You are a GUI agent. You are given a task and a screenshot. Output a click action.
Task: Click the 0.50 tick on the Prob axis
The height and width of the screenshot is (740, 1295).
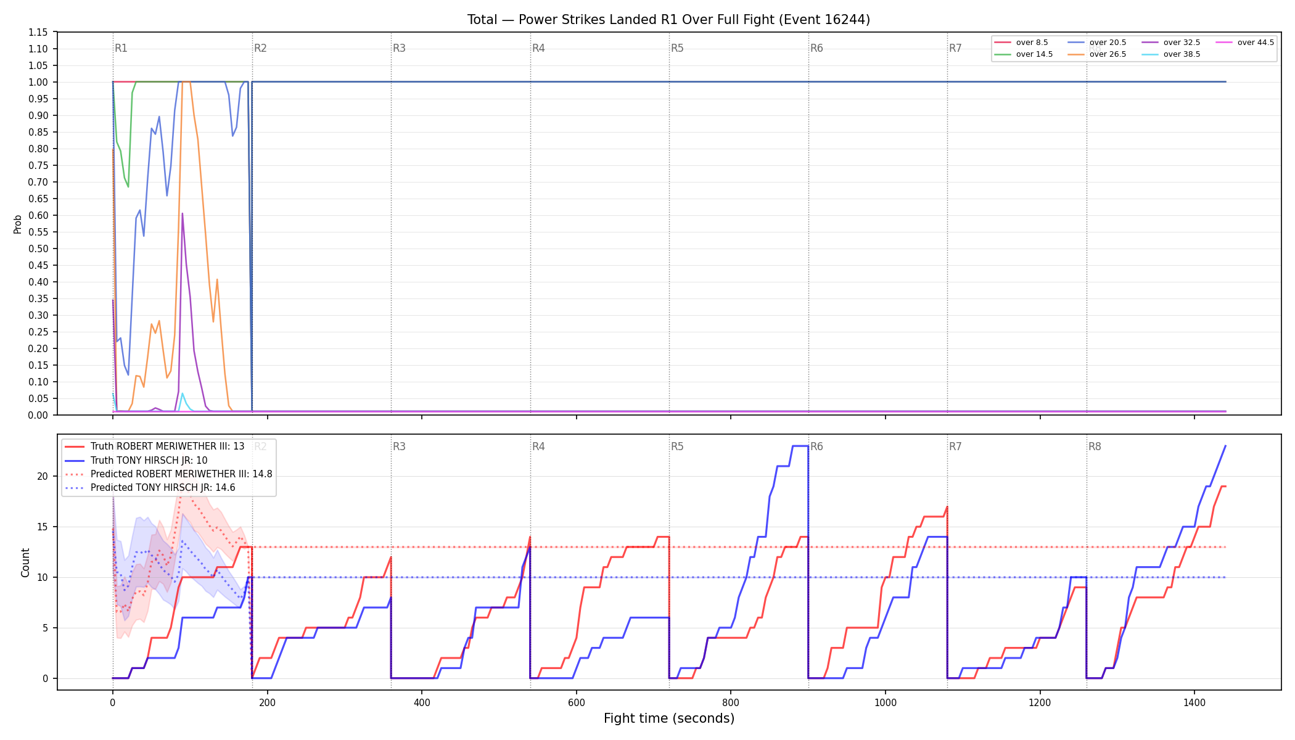click(39, 249)
